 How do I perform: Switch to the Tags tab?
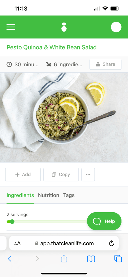pos(69,195)
